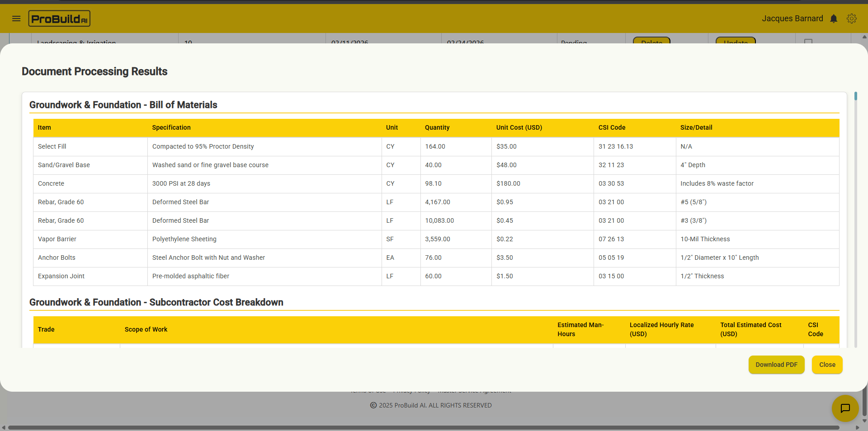
Task: View the Privacy Policy
Action: pyautogui.click(x=411, y=391)
